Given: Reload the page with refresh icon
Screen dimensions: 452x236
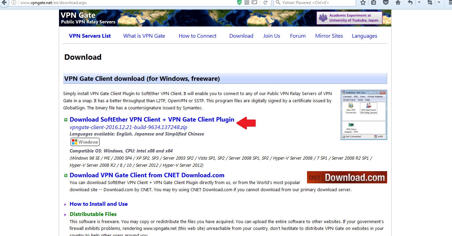Looking at the screenshot, I should [x=266, y=2].
